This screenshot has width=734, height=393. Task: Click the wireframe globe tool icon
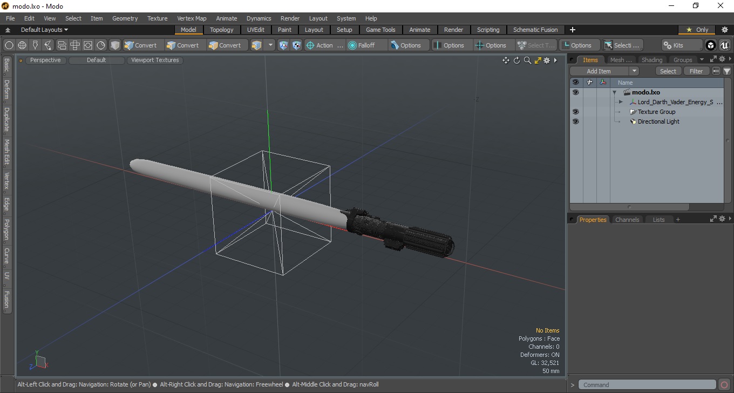pos(22,45)
